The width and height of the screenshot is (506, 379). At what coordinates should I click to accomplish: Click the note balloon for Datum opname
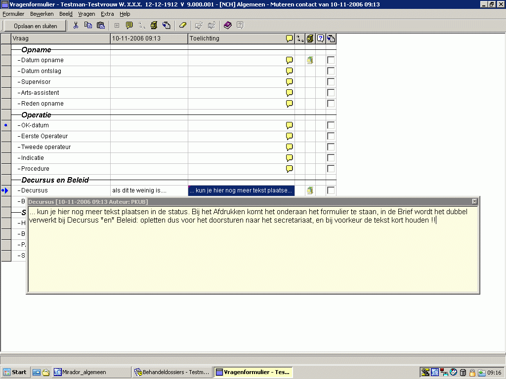coord(290,60)
